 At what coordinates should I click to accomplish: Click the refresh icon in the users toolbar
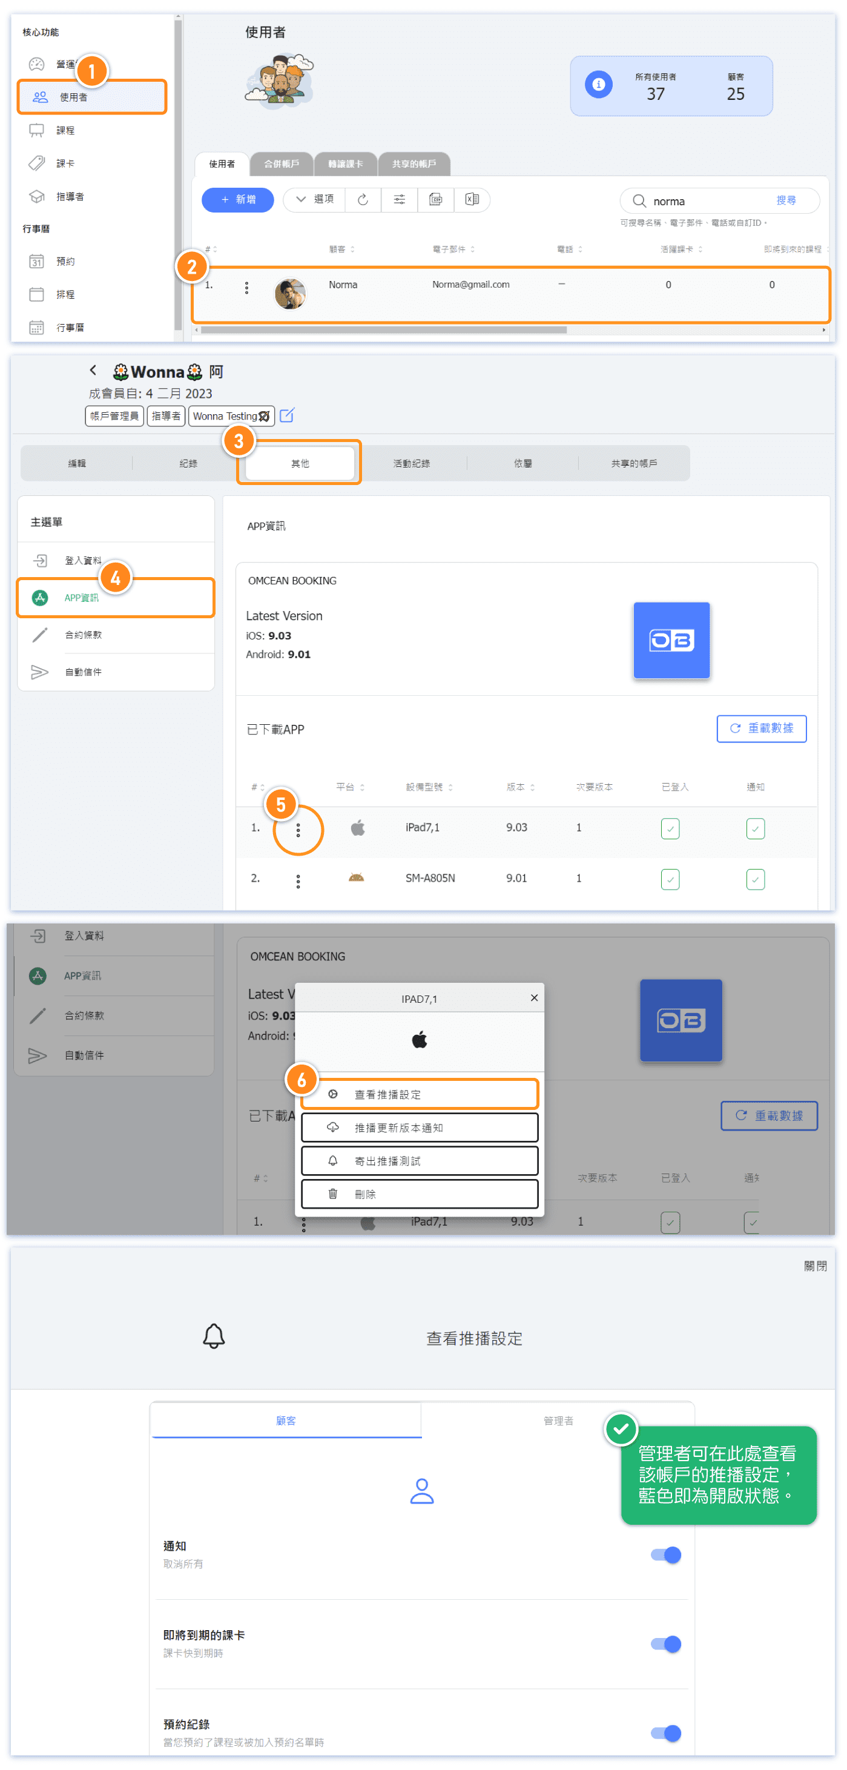[363, 200]
